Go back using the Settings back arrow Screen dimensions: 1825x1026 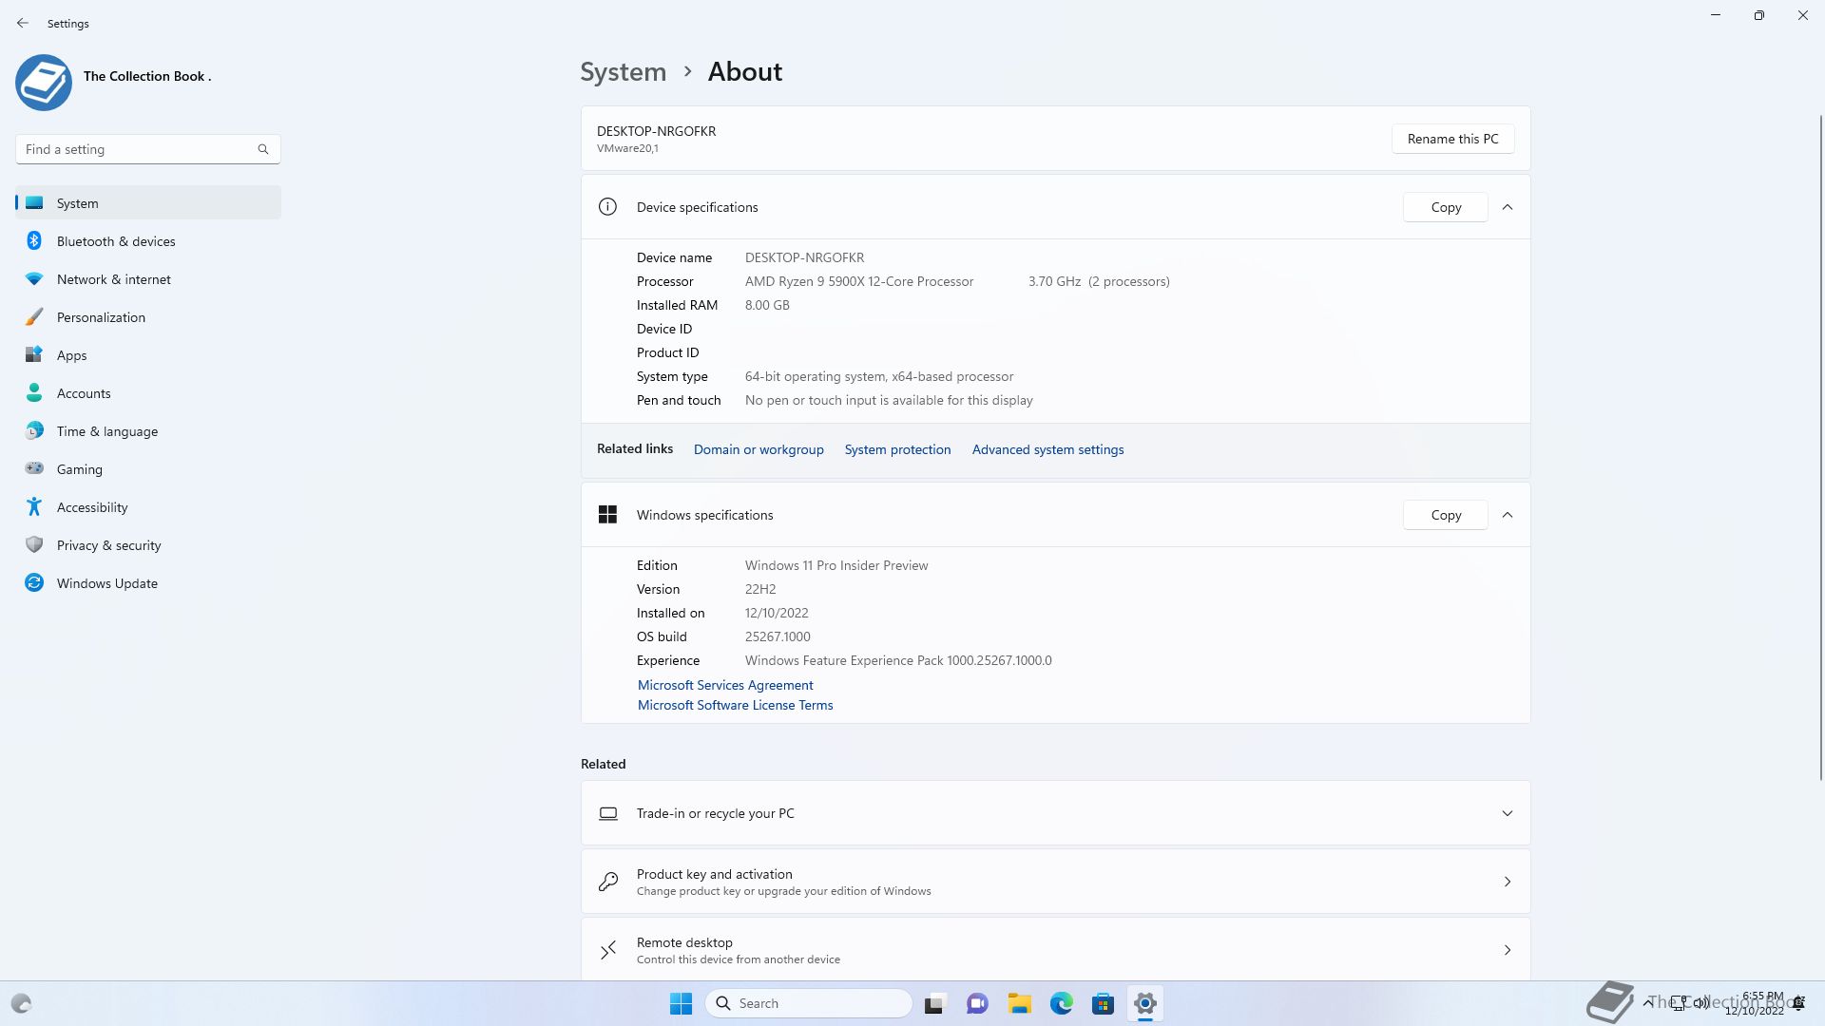pos(23,23)
